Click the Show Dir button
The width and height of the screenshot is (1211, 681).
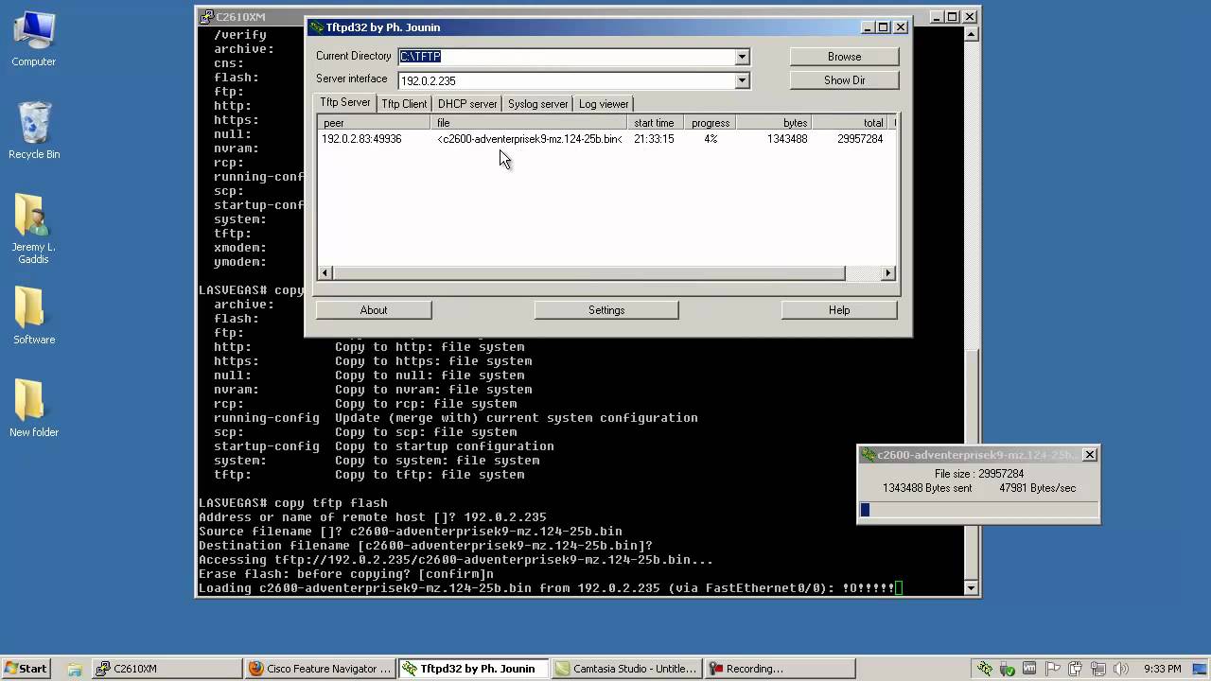coord(844,80)
